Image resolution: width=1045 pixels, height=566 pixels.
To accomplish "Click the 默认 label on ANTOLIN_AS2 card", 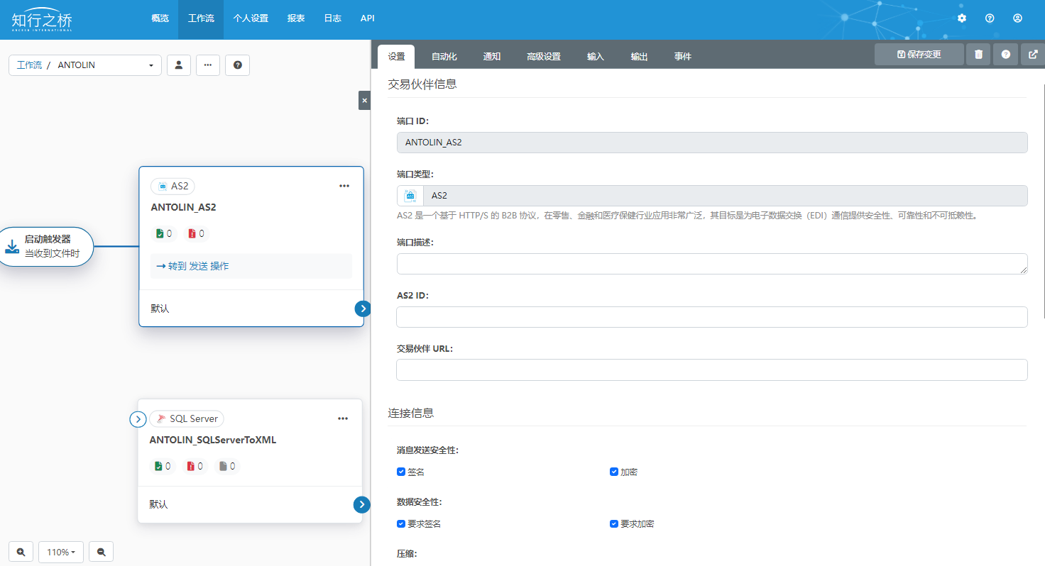I will point(160,309).
